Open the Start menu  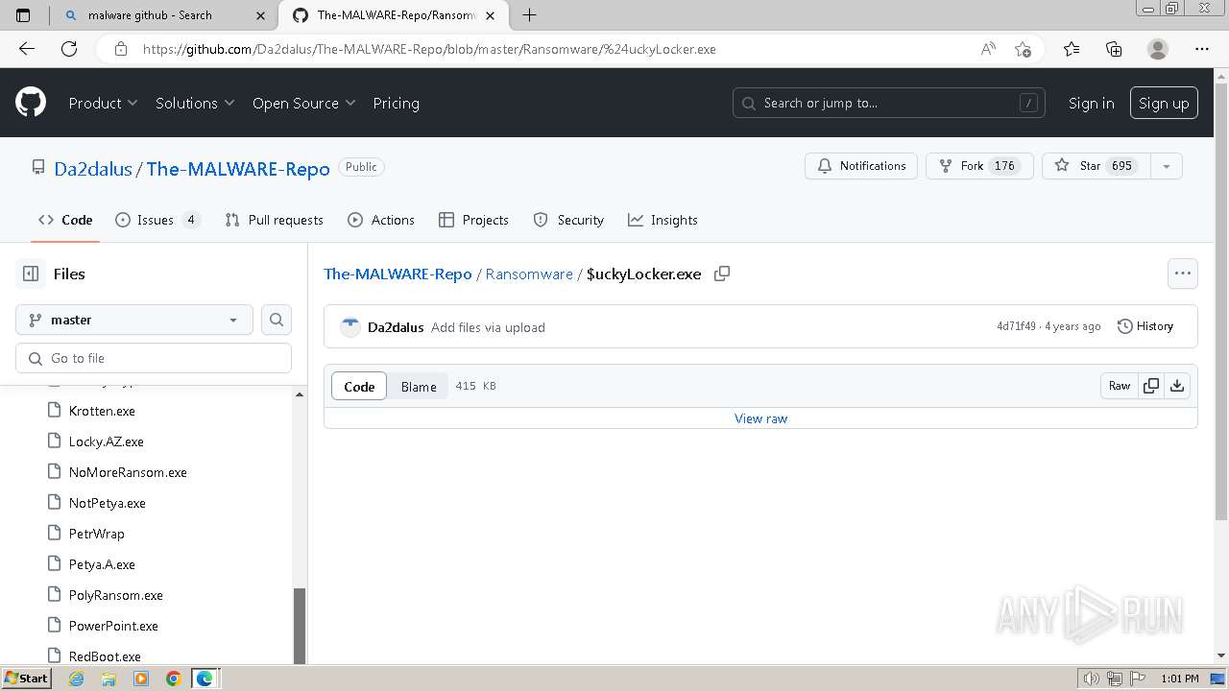(x=27, y=679)
